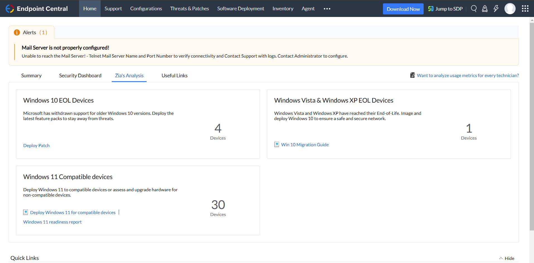
Task: Click the lightning bolt quick actions icon
Action: pyautogui.click(x=496, y=9)
